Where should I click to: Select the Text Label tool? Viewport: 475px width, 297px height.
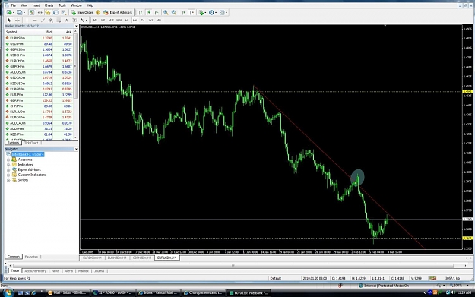[x=74, y=20]
